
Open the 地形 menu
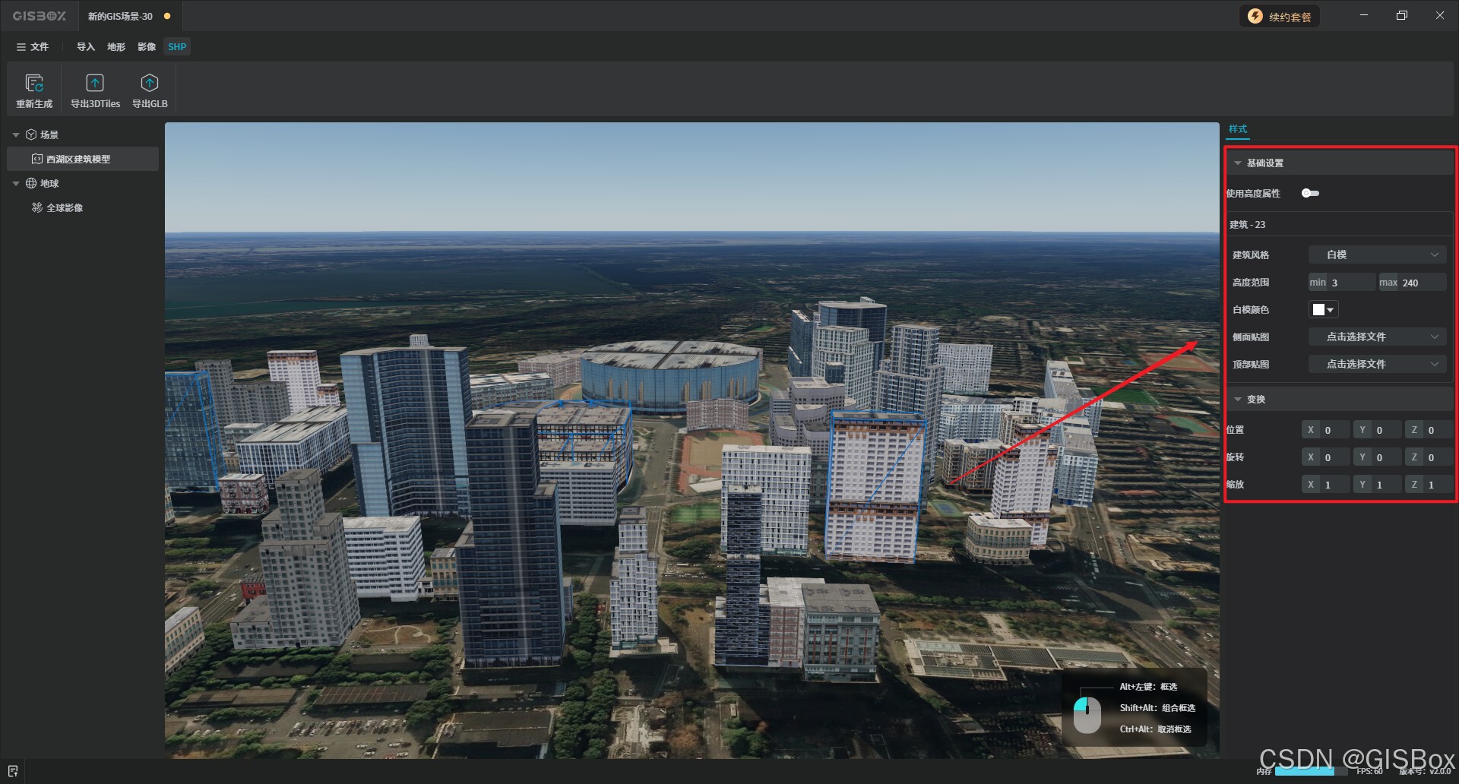tap(116, 47)
